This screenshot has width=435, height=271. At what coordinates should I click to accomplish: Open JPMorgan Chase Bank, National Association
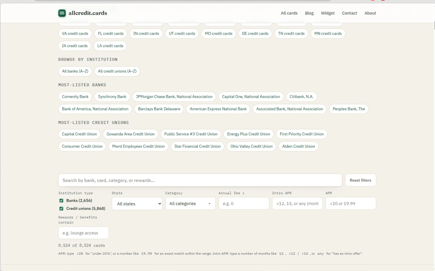click(x=174, y=97)
